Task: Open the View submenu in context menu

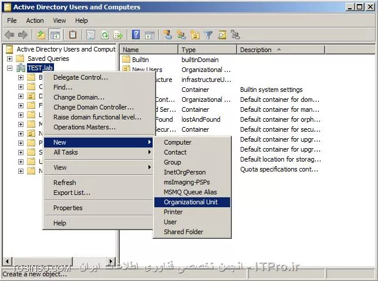Action: [60, 167]
